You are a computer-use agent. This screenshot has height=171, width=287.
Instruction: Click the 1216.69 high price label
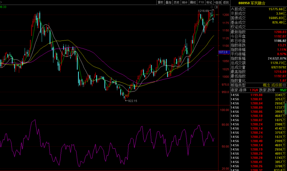pos(203,11)
